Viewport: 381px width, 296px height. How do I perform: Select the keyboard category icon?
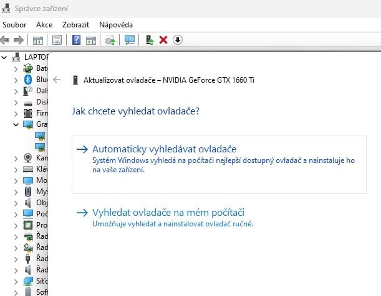click(x=28, y=169)
